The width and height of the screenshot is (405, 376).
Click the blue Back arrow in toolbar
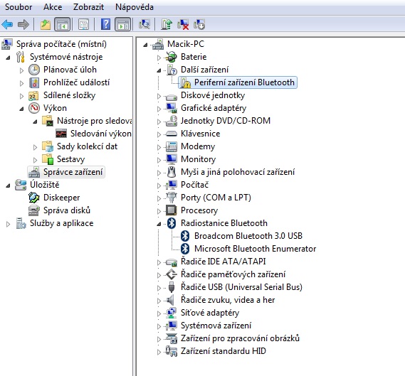click(x=7, y=25)
